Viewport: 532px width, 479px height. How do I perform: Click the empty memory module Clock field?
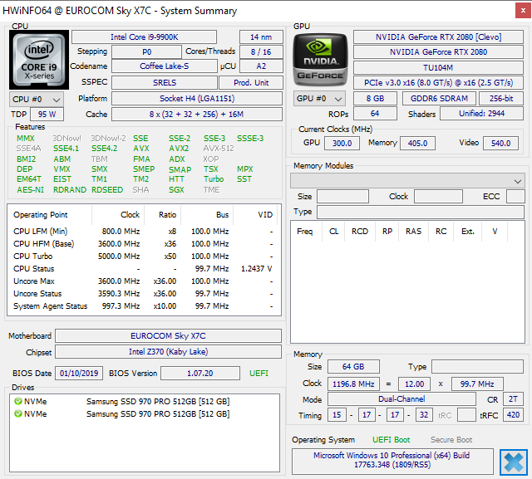point(438,197)
